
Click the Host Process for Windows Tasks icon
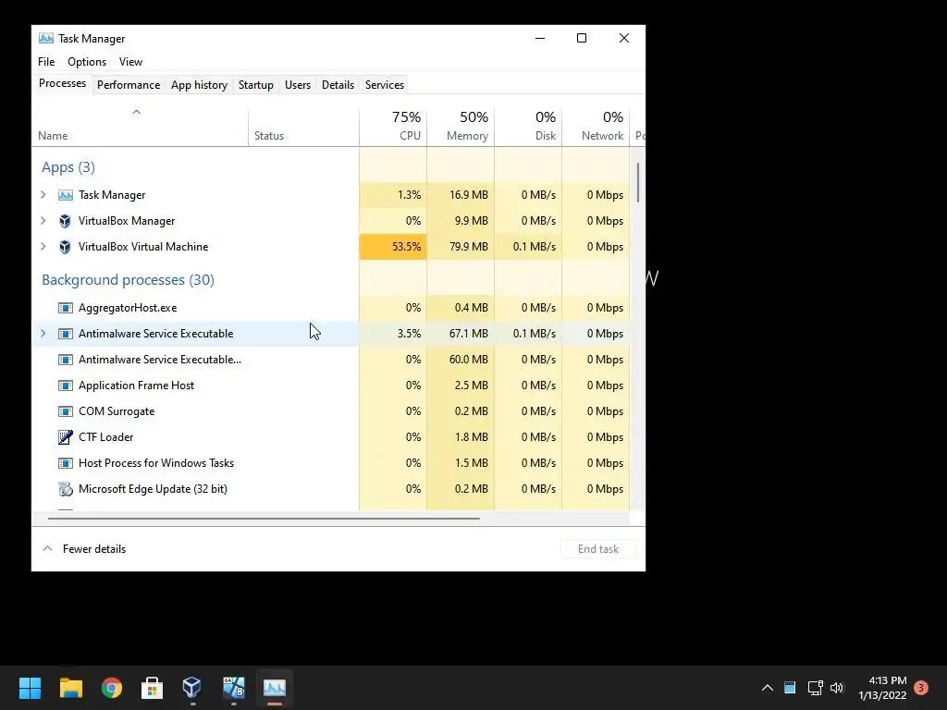click(66, 463)
